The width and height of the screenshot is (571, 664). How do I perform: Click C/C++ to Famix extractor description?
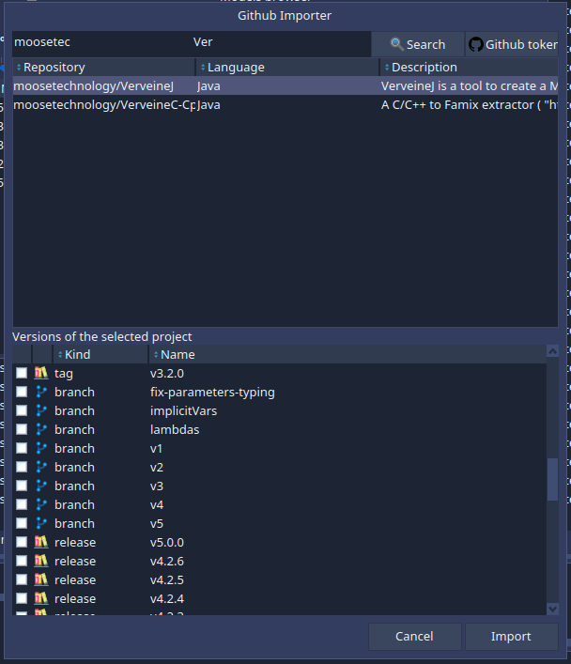click(469, 104)
